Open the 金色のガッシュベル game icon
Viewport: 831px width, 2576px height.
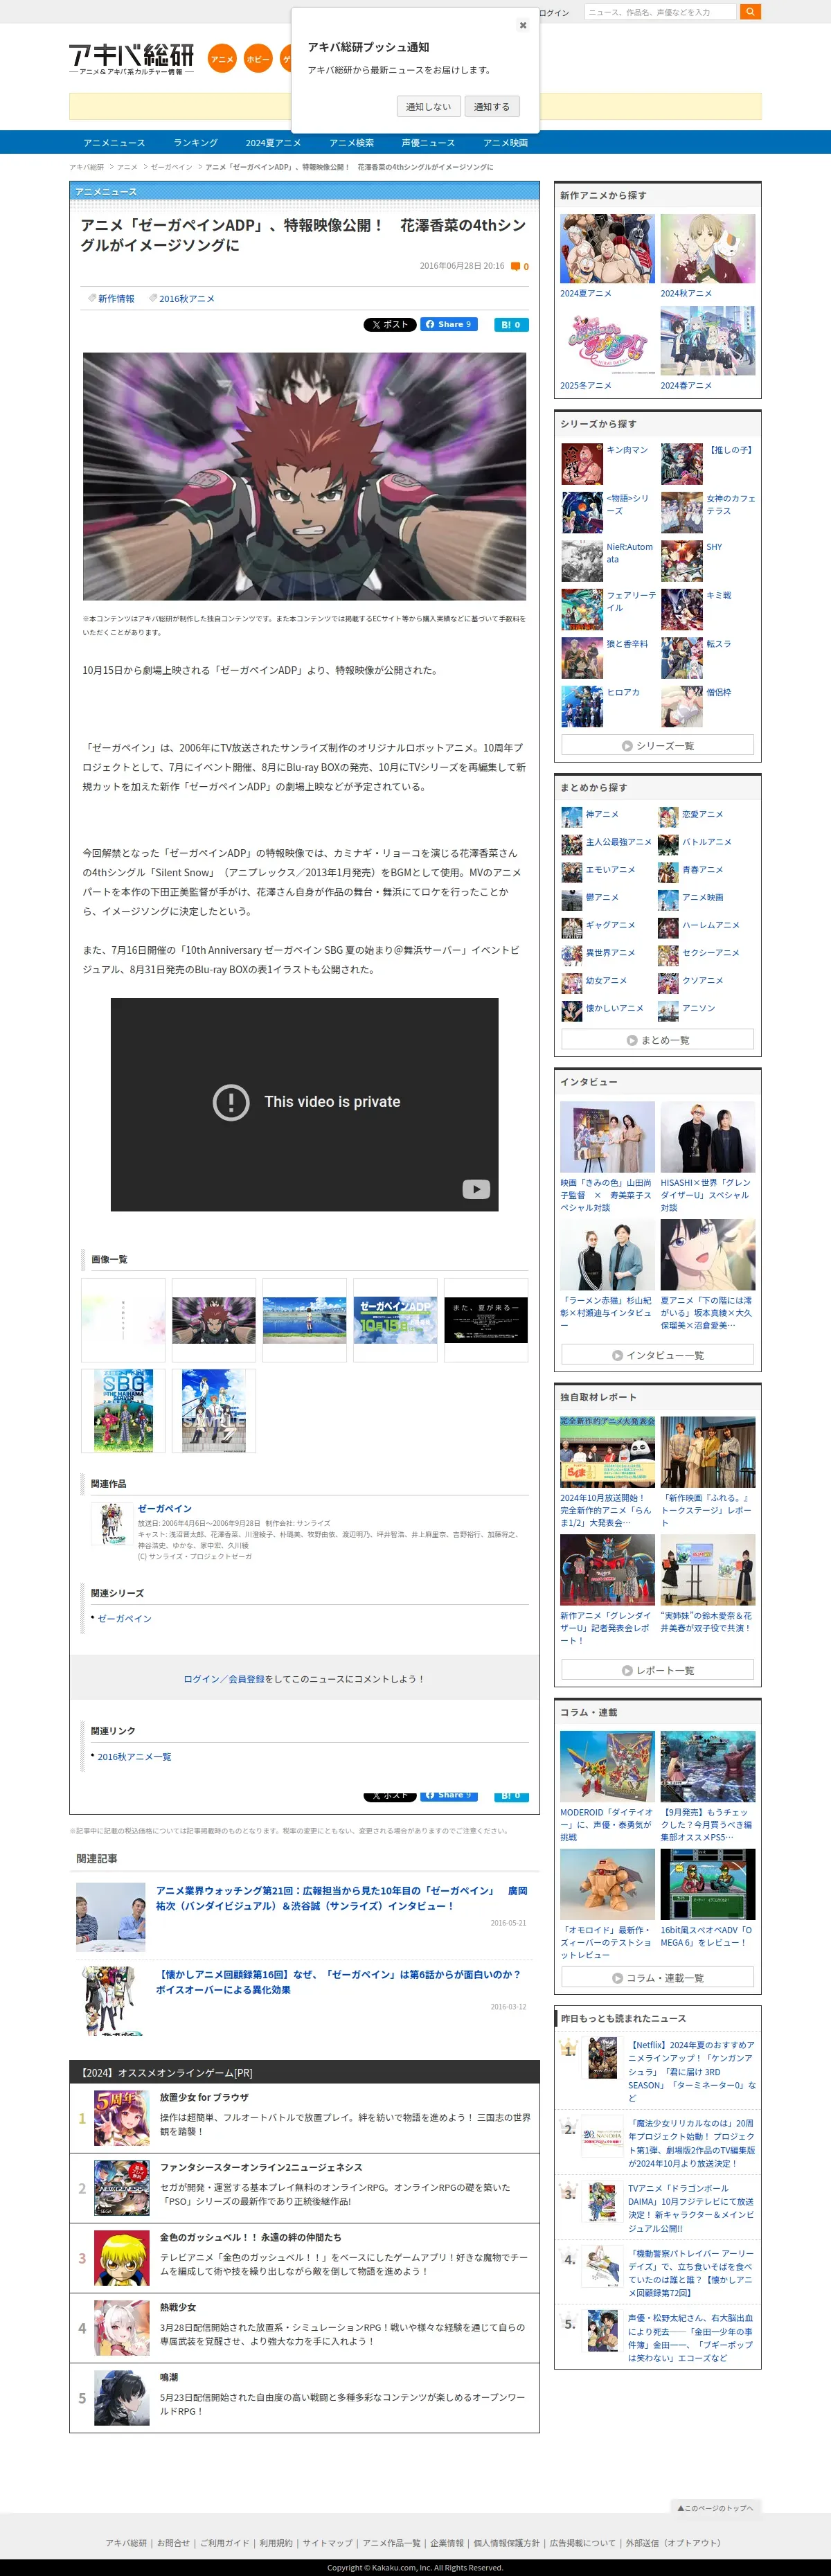point(121,2258)
